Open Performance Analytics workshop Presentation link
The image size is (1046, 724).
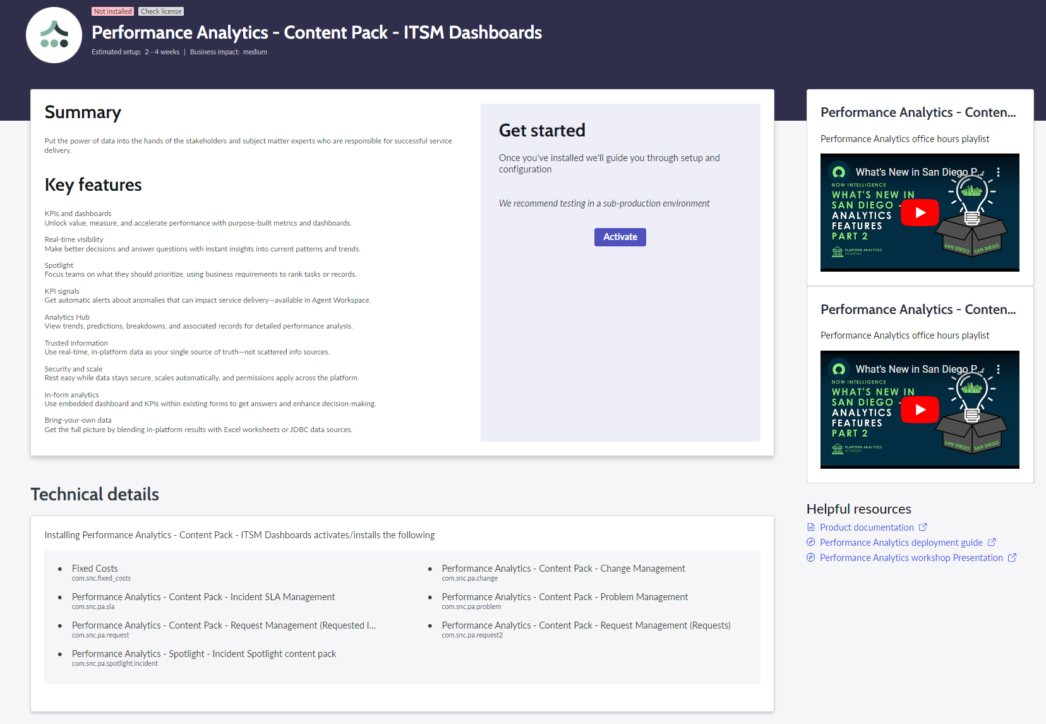click(911, 557)
